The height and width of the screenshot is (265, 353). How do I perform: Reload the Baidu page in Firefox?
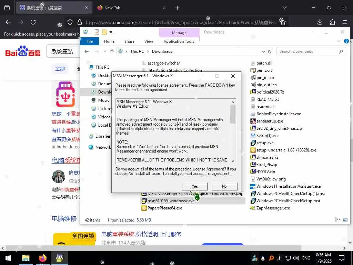click(33, 22)
